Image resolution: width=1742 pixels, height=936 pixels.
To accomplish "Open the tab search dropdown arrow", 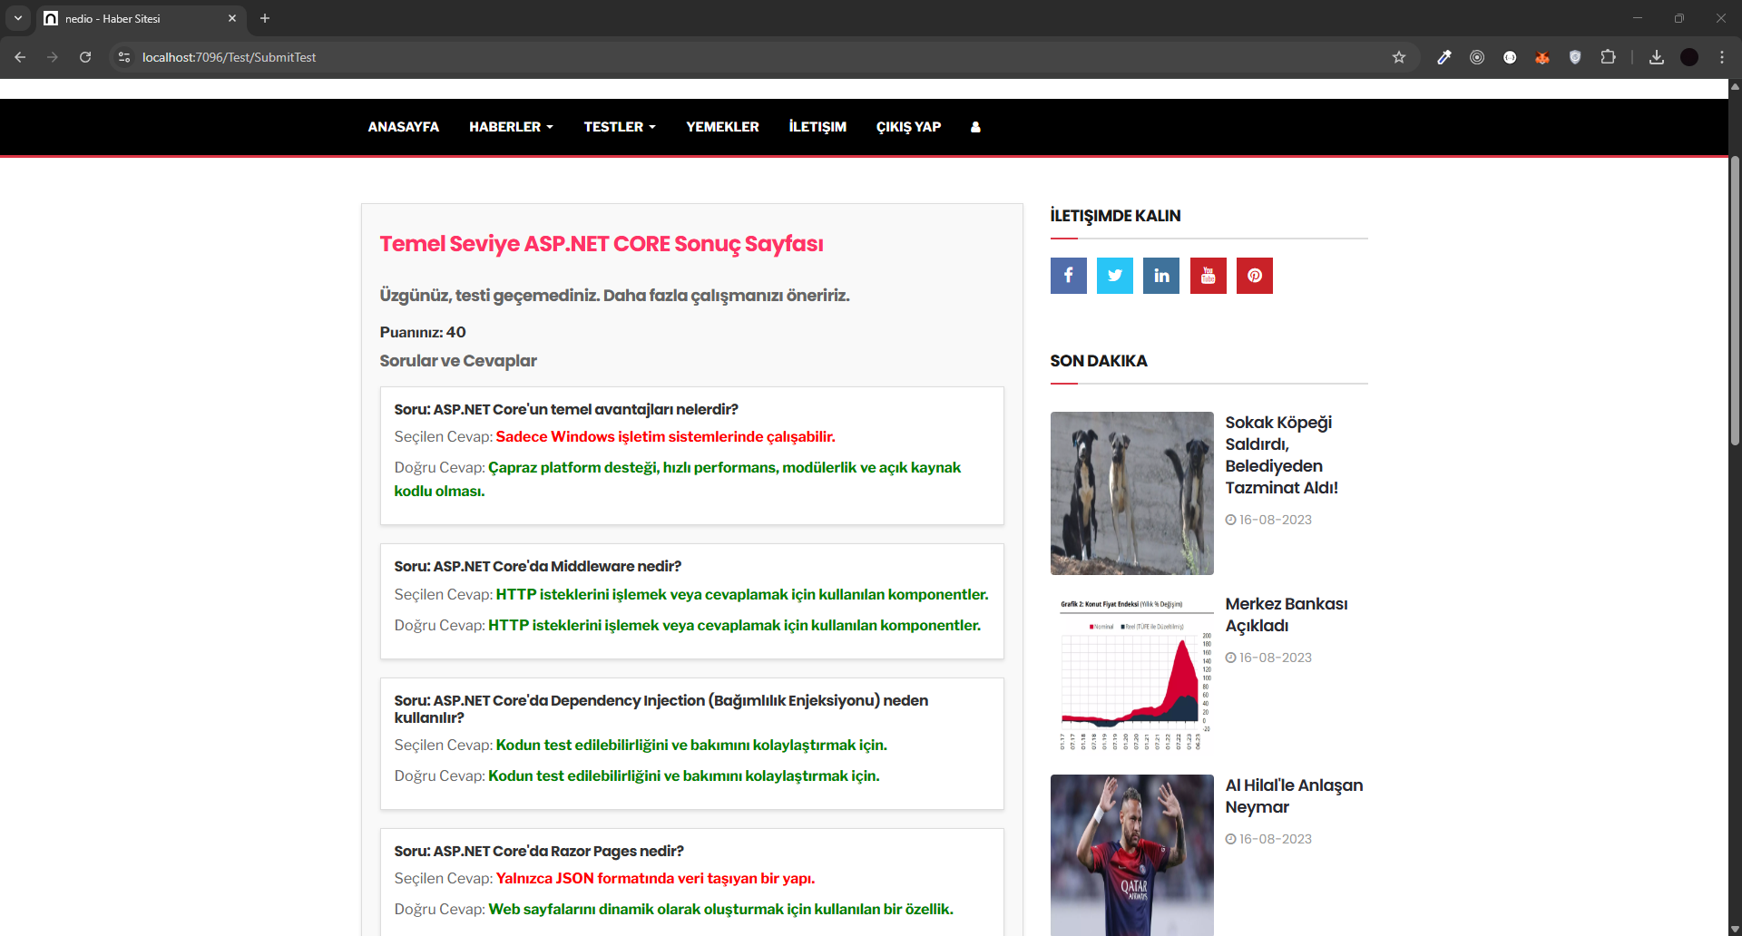I will click(18, 18).
